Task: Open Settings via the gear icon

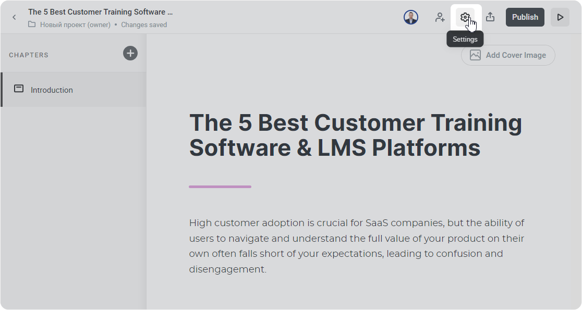Action: [465, 17]
